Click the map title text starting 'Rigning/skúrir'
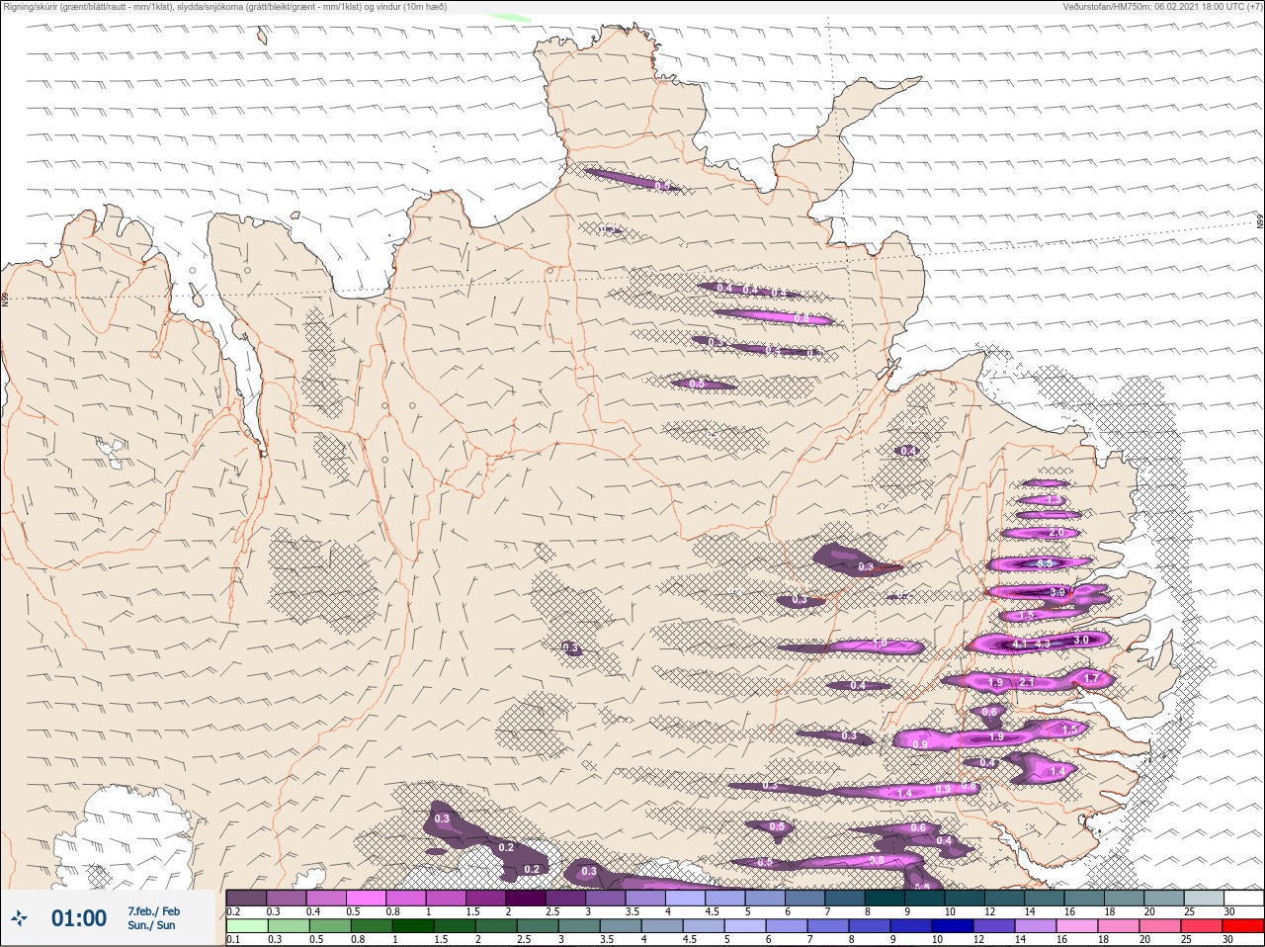This screenshot has height=947, width=1265. pyautogui.click(x=225, y=6)
